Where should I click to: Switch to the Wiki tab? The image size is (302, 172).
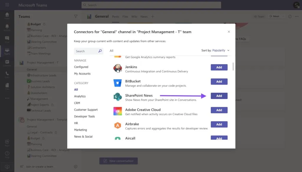[134, 16]
